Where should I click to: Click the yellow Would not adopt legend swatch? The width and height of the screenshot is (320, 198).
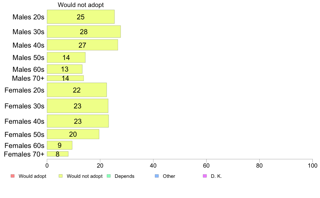tap(61, 176)
